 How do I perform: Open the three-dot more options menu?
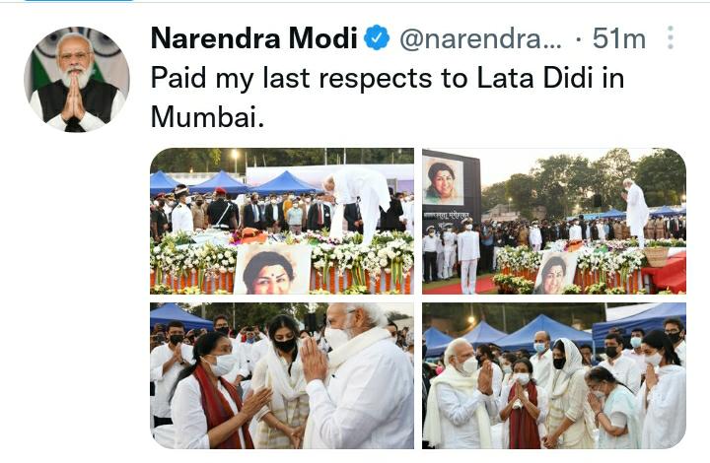pos(671,37)
